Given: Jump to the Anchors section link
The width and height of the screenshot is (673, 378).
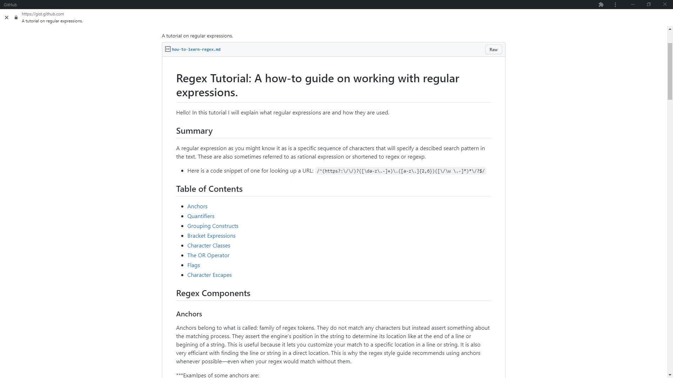Looking at the screenshot, I should 197,206.
